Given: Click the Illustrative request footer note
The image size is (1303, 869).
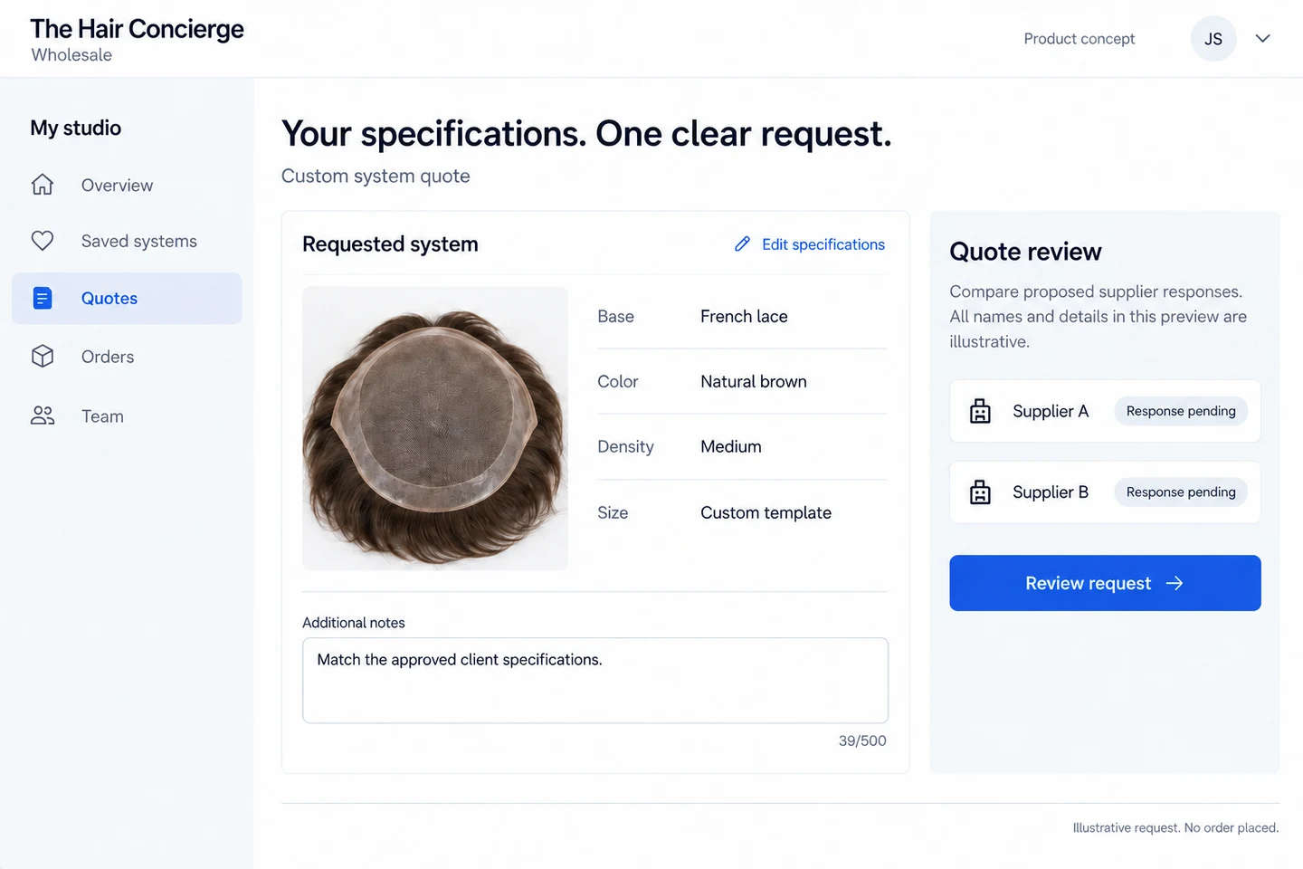Looking at the screenshot, I should 1175,827.
